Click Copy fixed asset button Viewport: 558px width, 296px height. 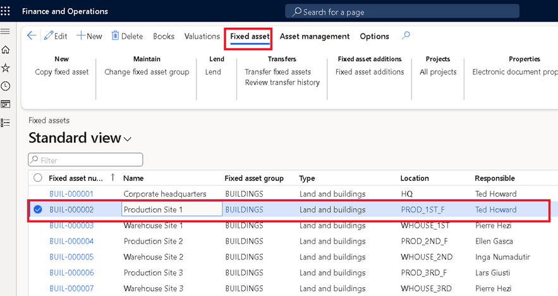62,72
